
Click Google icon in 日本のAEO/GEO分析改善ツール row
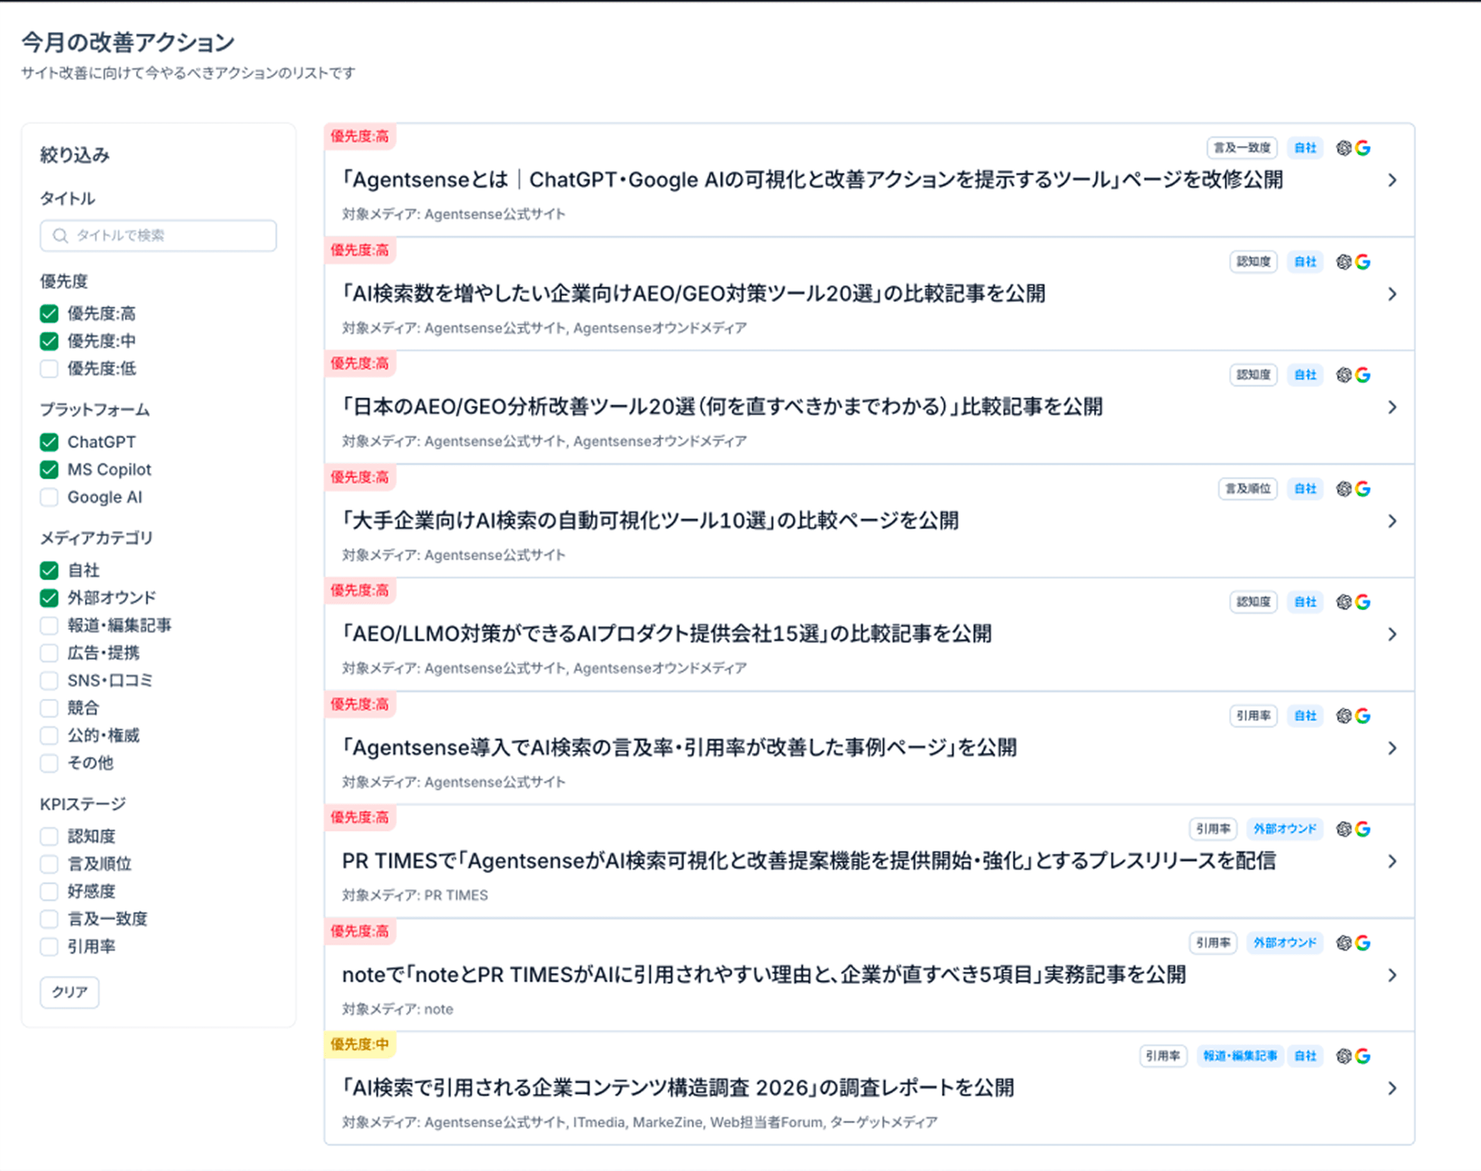1363,375
